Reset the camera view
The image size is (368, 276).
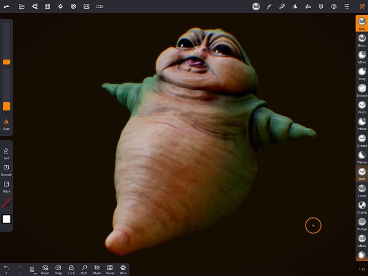click(45, 269)
